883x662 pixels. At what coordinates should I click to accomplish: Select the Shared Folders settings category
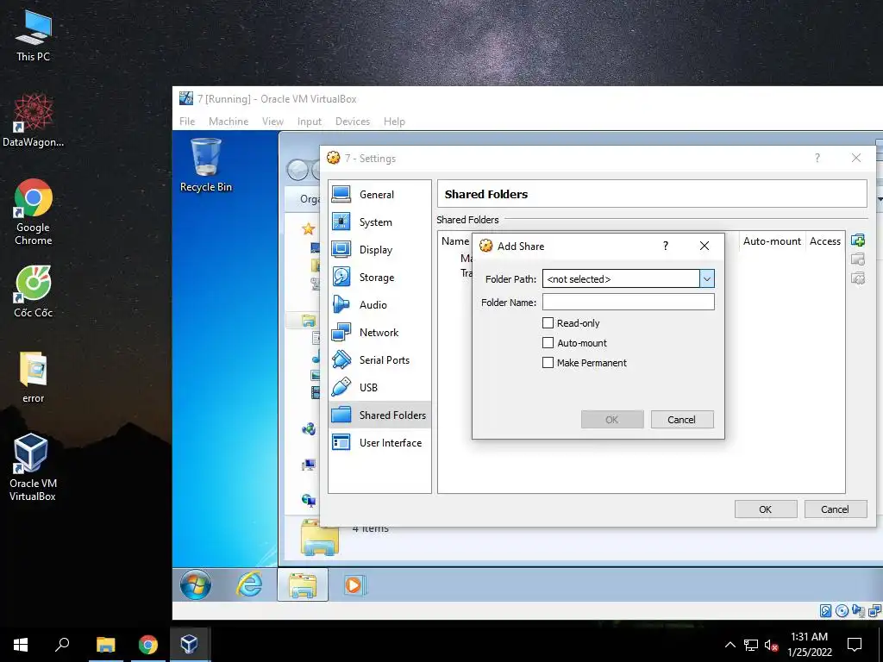coord(379,415)
